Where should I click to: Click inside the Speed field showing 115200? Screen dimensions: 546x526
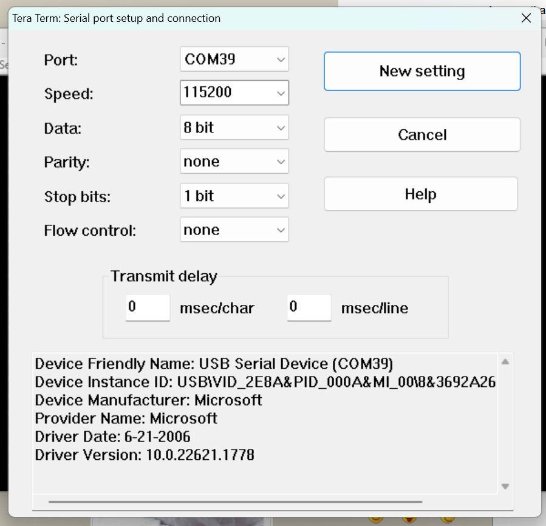click(225, 93)
